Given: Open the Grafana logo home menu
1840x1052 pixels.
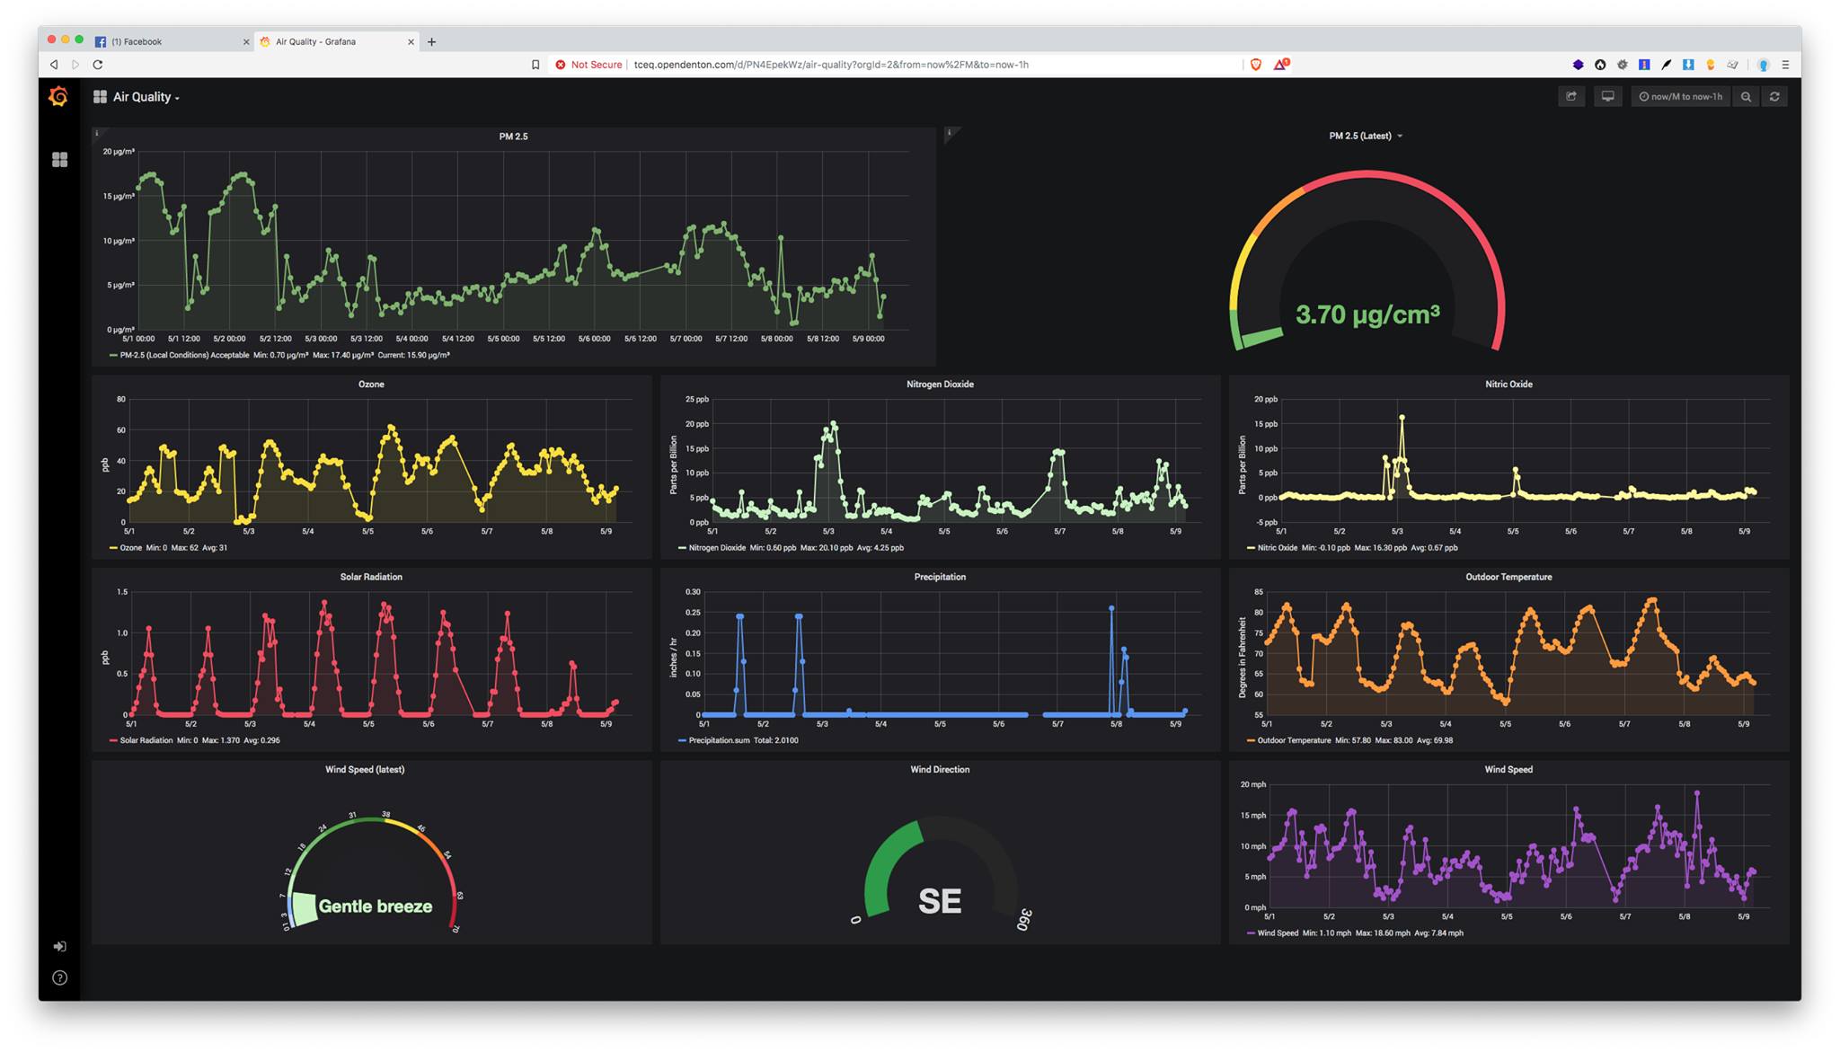Looking at the screenshot, I should (x=58, y=96).
